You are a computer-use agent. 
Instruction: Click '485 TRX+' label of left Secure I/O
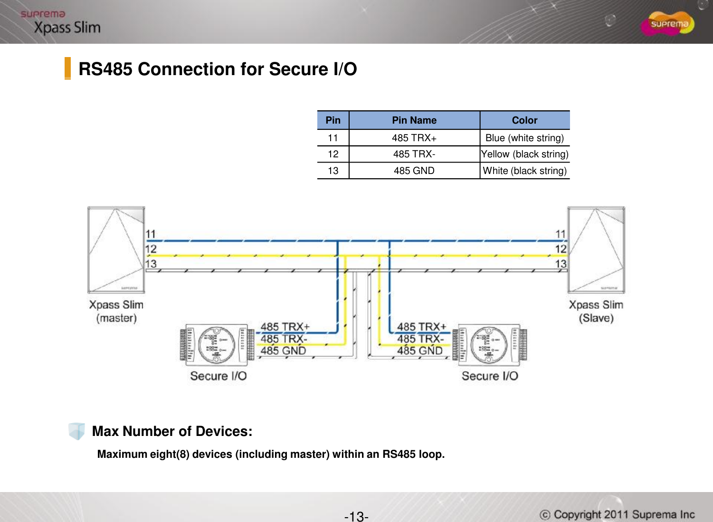[x=285, y=327]
